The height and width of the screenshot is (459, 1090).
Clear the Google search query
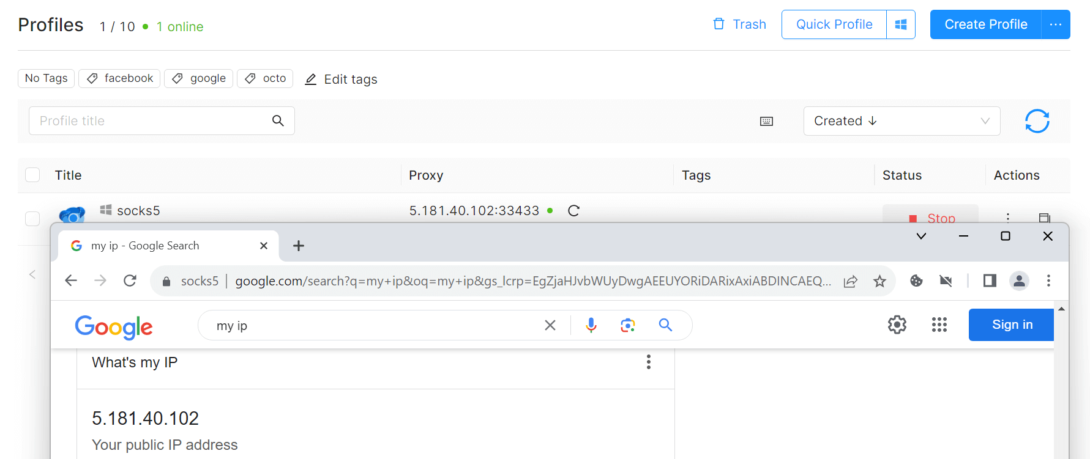coord(550,325)
